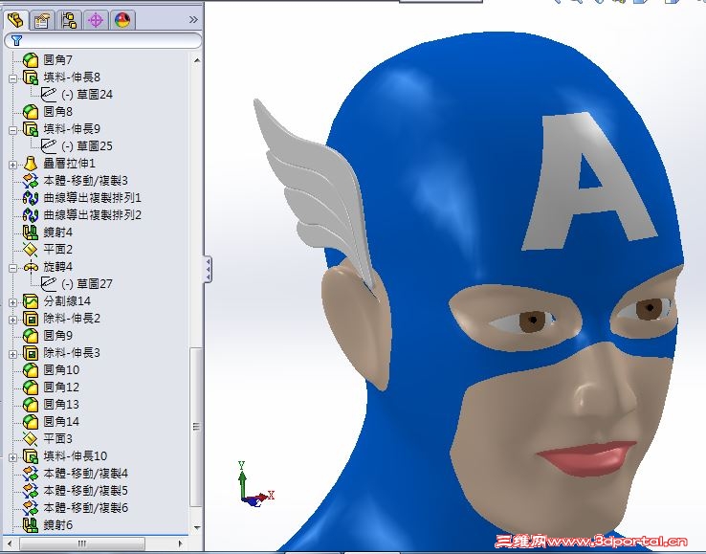Collapse the 旋轉4 revolve feature

pos(13,268)
